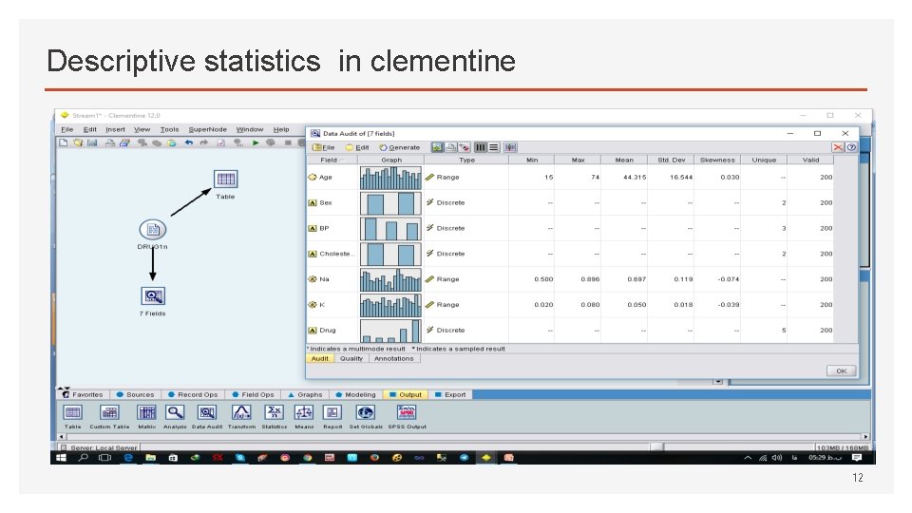The image size is (912, 513).
Task: Click the New stream toolbar icon
Action: tap(64, 142)
